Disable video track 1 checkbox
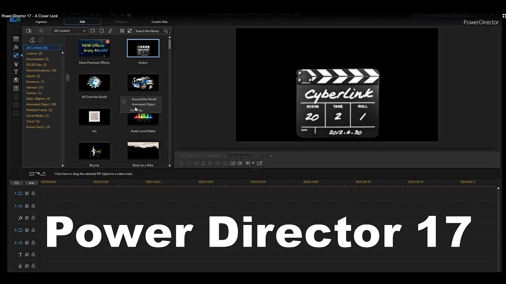Image resolution: width=506 pixels, height=284 pixels. click(27, 193)
